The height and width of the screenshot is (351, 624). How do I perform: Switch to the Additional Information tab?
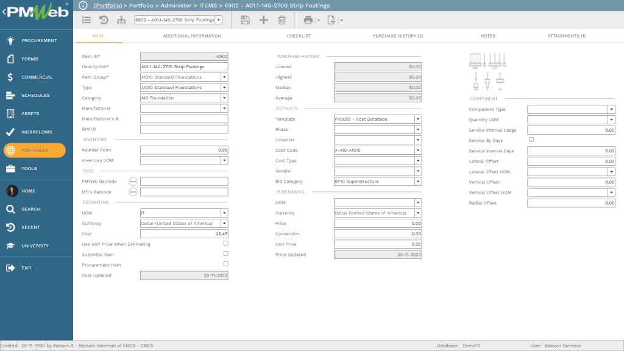(x=192, y=36)
